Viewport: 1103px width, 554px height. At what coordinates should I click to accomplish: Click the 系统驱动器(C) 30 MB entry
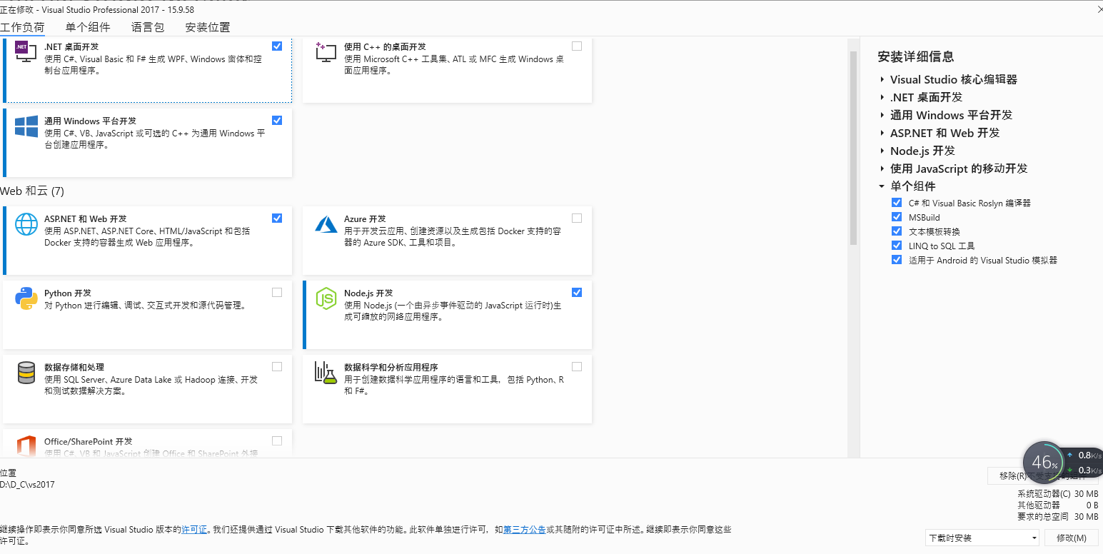click(x=1058, y=494)
